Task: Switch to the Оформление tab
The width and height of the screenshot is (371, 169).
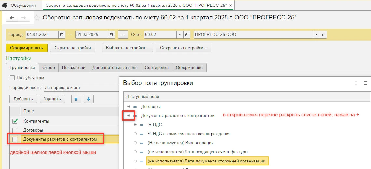Action: pos(189,67)
